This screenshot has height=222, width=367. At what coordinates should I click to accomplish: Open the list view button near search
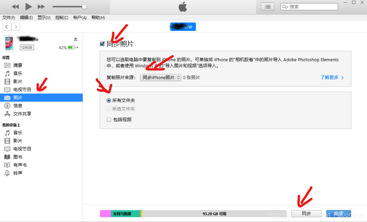(x=268, y=7)
